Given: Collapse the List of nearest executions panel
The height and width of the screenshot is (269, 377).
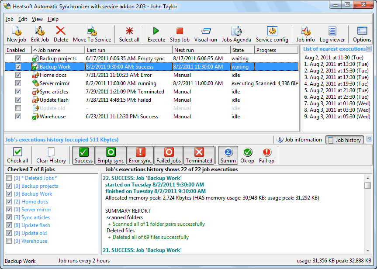Looking at the screenshot, I should (369, 49).
